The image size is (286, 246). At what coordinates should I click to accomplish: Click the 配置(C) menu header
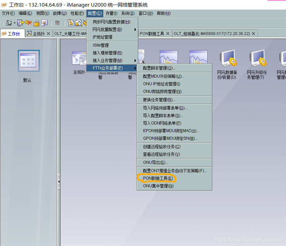coord(95,13)
